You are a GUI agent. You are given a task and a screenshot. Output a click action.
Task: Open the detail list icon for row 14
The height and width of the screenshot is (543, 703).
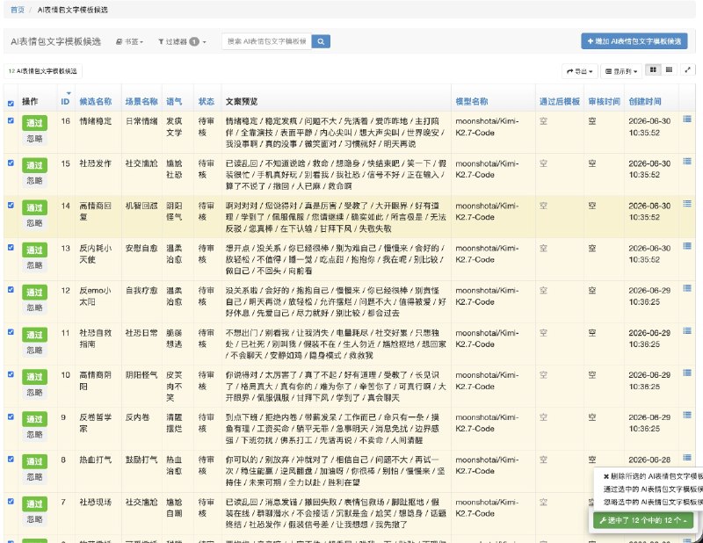[687, 204]
